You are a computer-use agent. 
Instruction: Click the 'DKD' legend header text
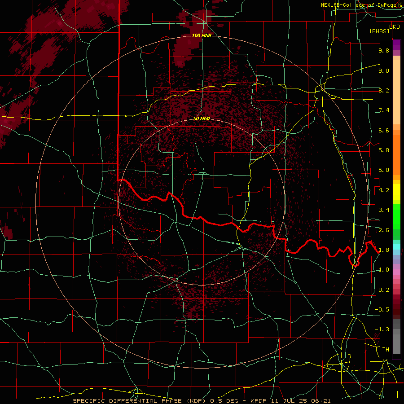(x=395, y=27)
